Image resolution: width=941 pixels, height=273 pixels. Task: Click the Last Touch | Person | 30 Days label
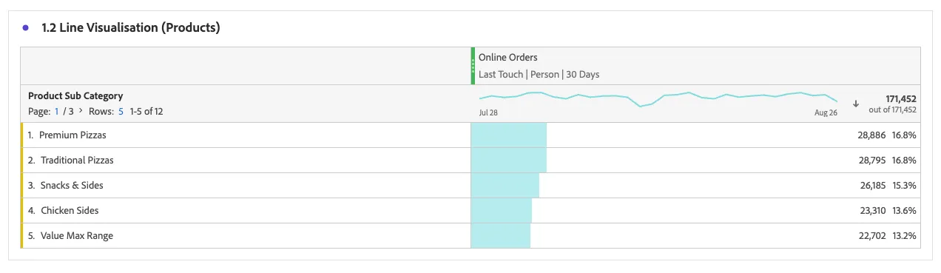click(539, 75)
